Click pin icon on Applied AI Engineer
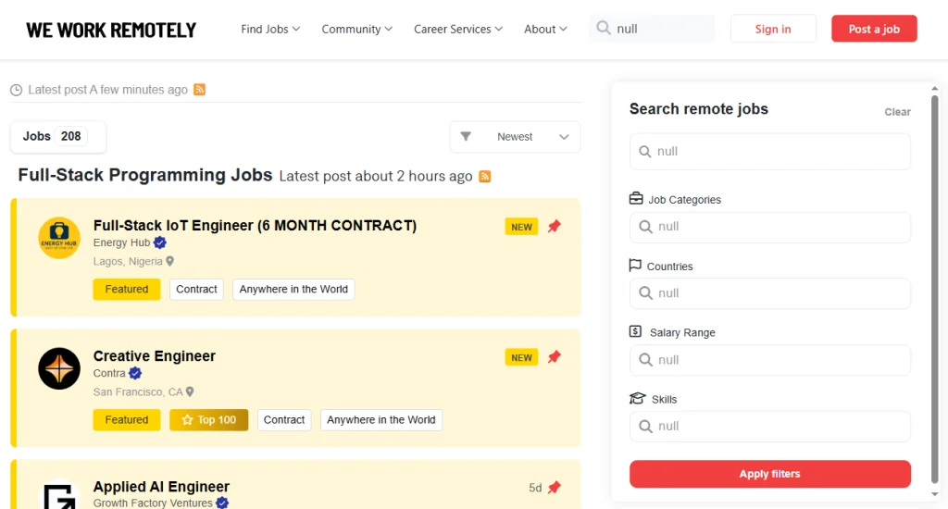Image resolution: width=948 pixels, height=509 pixels. [x=555, y=487]
